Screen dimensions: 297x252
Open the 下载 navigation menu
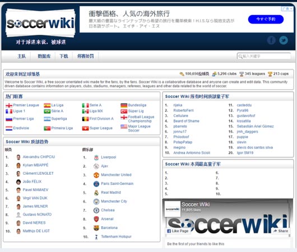pos(64,56)
